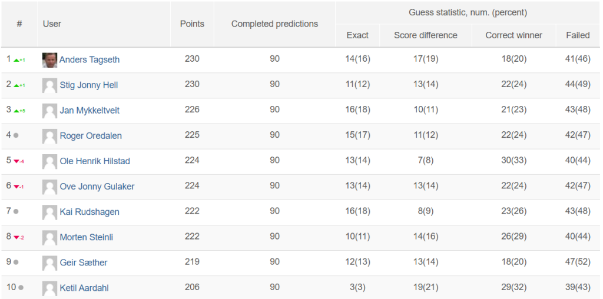Select the Correct winner column header
This screenshot has height=299, width=603.
513,35
